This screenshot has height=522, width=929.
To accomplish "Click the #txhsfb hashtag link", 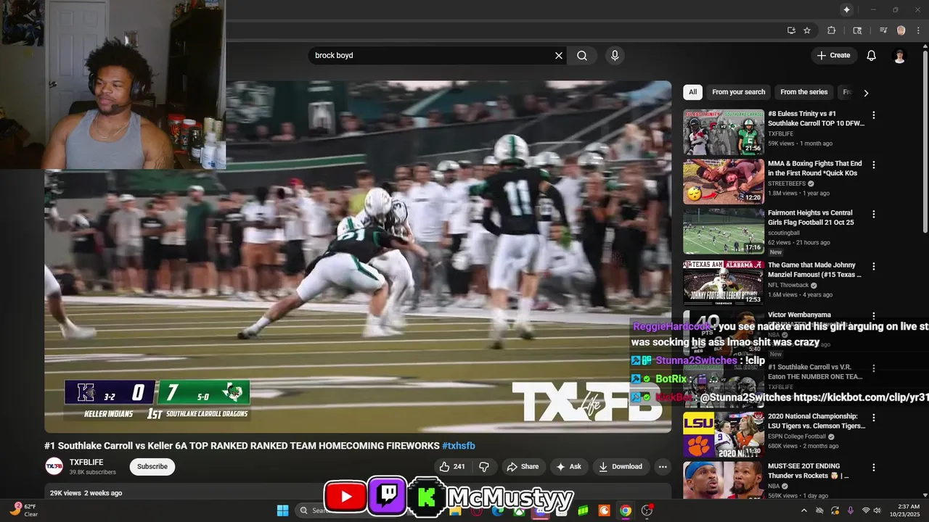I will click(458, 446).
